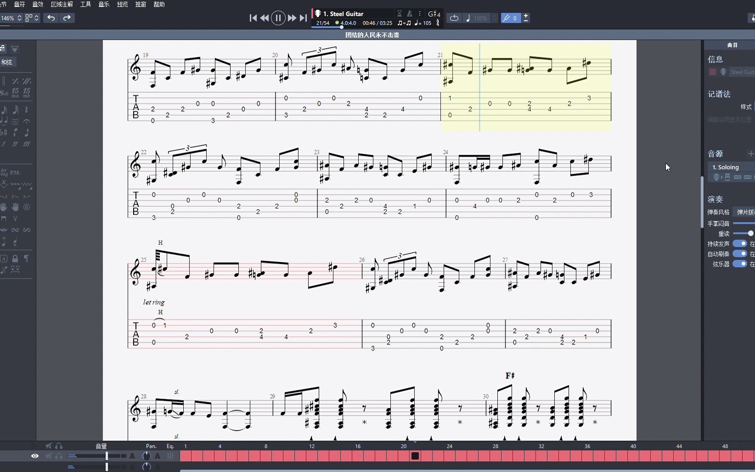Adjust transpose with plus/minus stepper
The height and width of the screenshot is (472, 755).
click(526, 18)
